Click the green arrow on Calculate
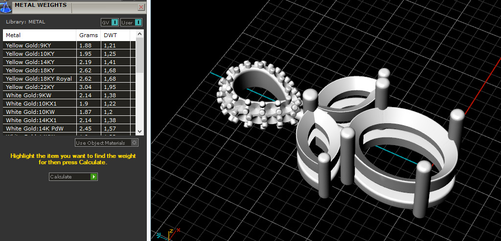Screen dimensions: 501x241 [93, 176]
